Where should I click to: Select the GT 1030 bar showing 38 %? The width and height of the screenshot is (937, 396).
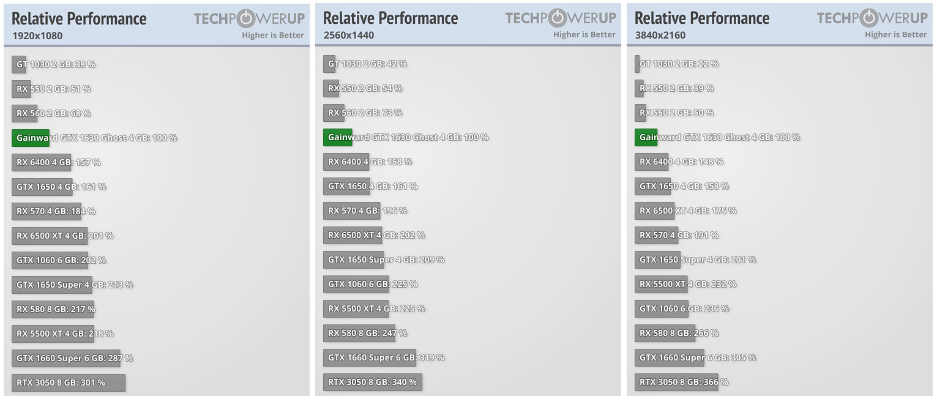click(x=20, y=64)
